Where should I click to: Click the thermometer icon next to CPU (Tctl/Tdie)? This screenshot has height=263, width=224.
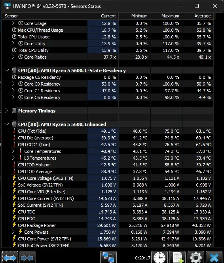[x=14, y=131]
